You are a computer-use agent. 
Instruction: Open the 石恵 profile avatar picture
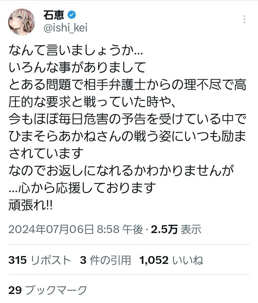[21, 22]
